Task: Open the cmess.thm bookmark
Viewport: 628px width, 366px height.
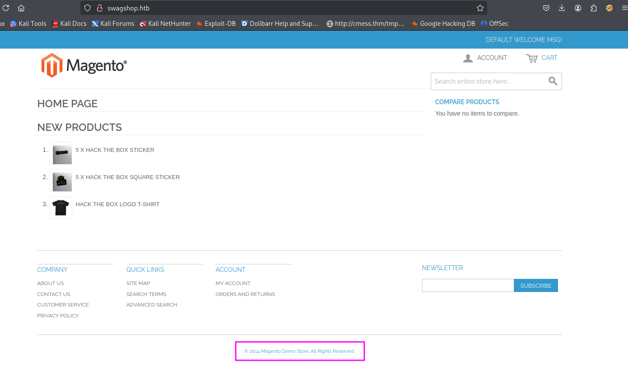Action: point(365,24)
